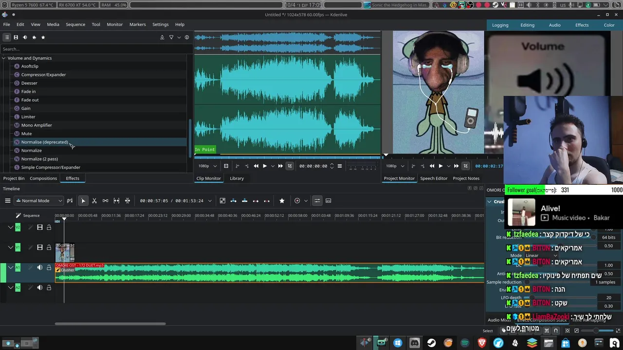
Task: Open the Normal Mode edit mode dropdown
Action: [x=39, y=201]
